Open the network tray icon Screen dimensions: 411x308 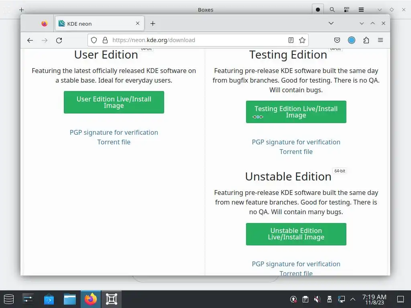[341, 299]
